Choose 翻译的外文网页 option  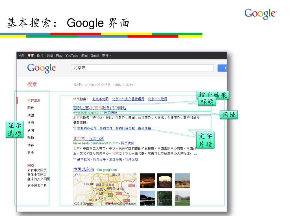pos(39,179)
